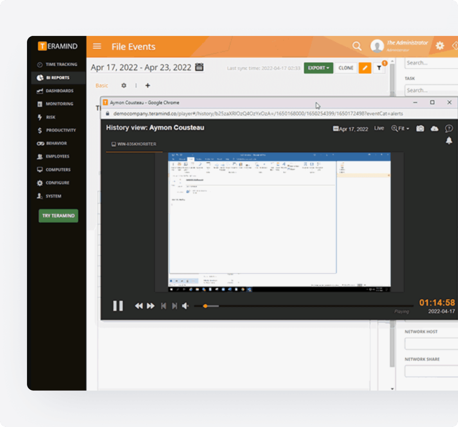Click the Clone button
The width and height of the screenshot is (458, 427).
pyautogui.click(x=346, y=68)
